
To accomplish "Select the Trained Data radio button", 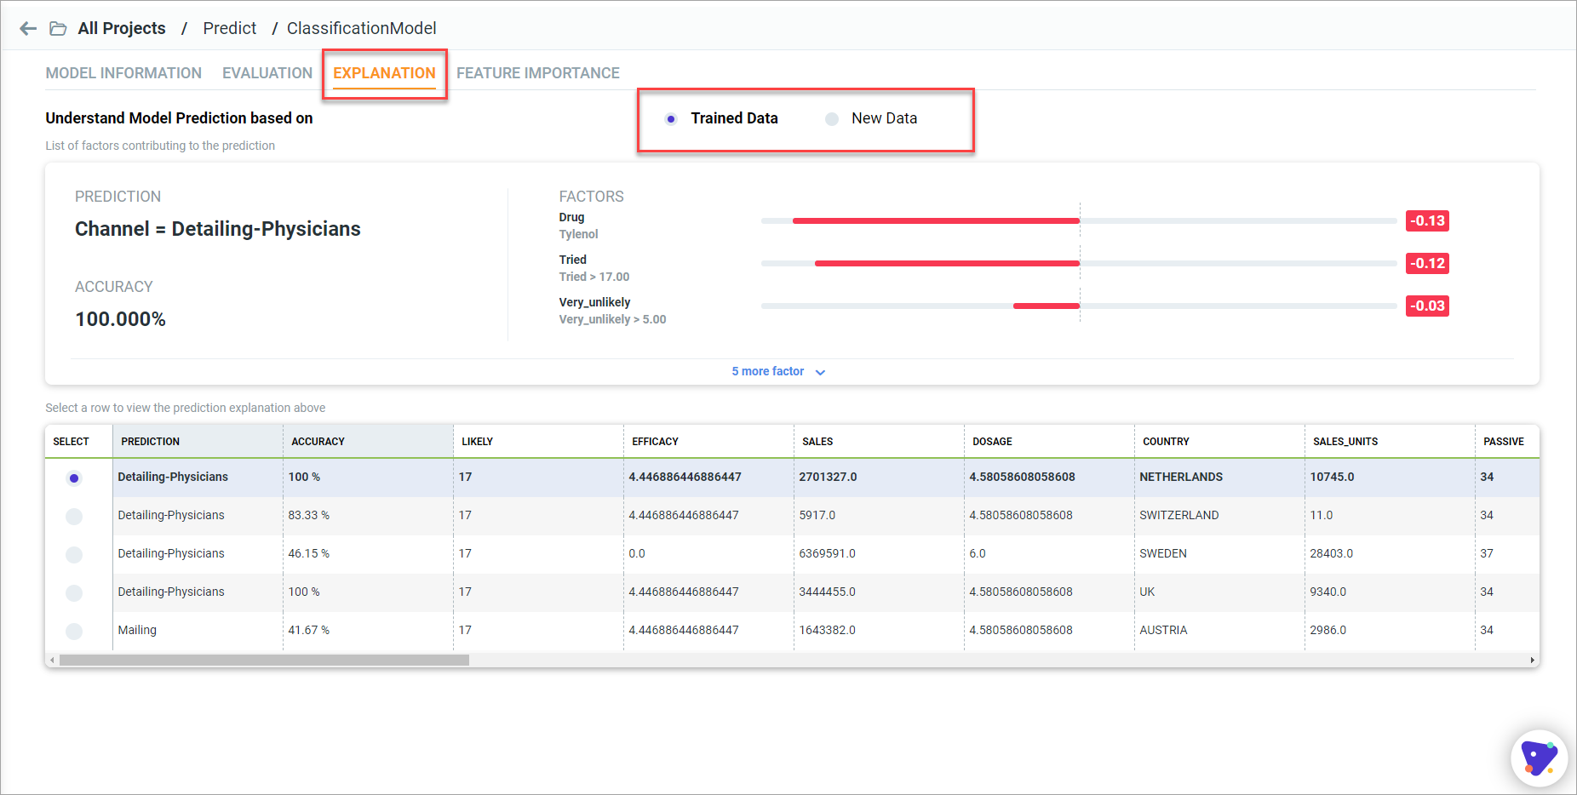I will pos(671,119).
